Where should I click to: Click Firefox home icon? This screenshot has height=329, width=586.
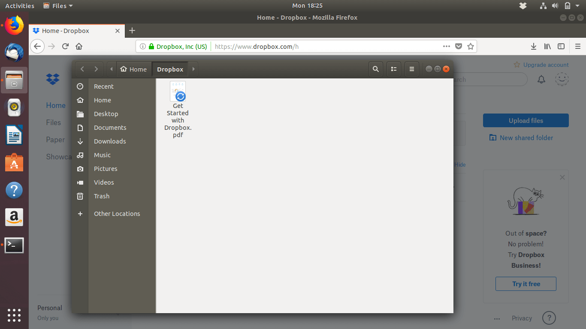(79, 46)
